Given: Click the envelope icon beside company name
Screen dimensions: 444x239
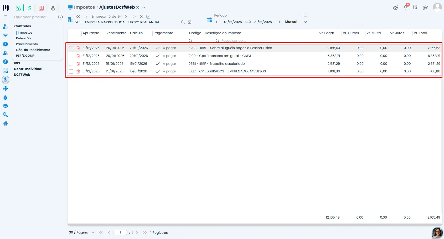Looking at the screenshot, I should click(x=189, y=22).
